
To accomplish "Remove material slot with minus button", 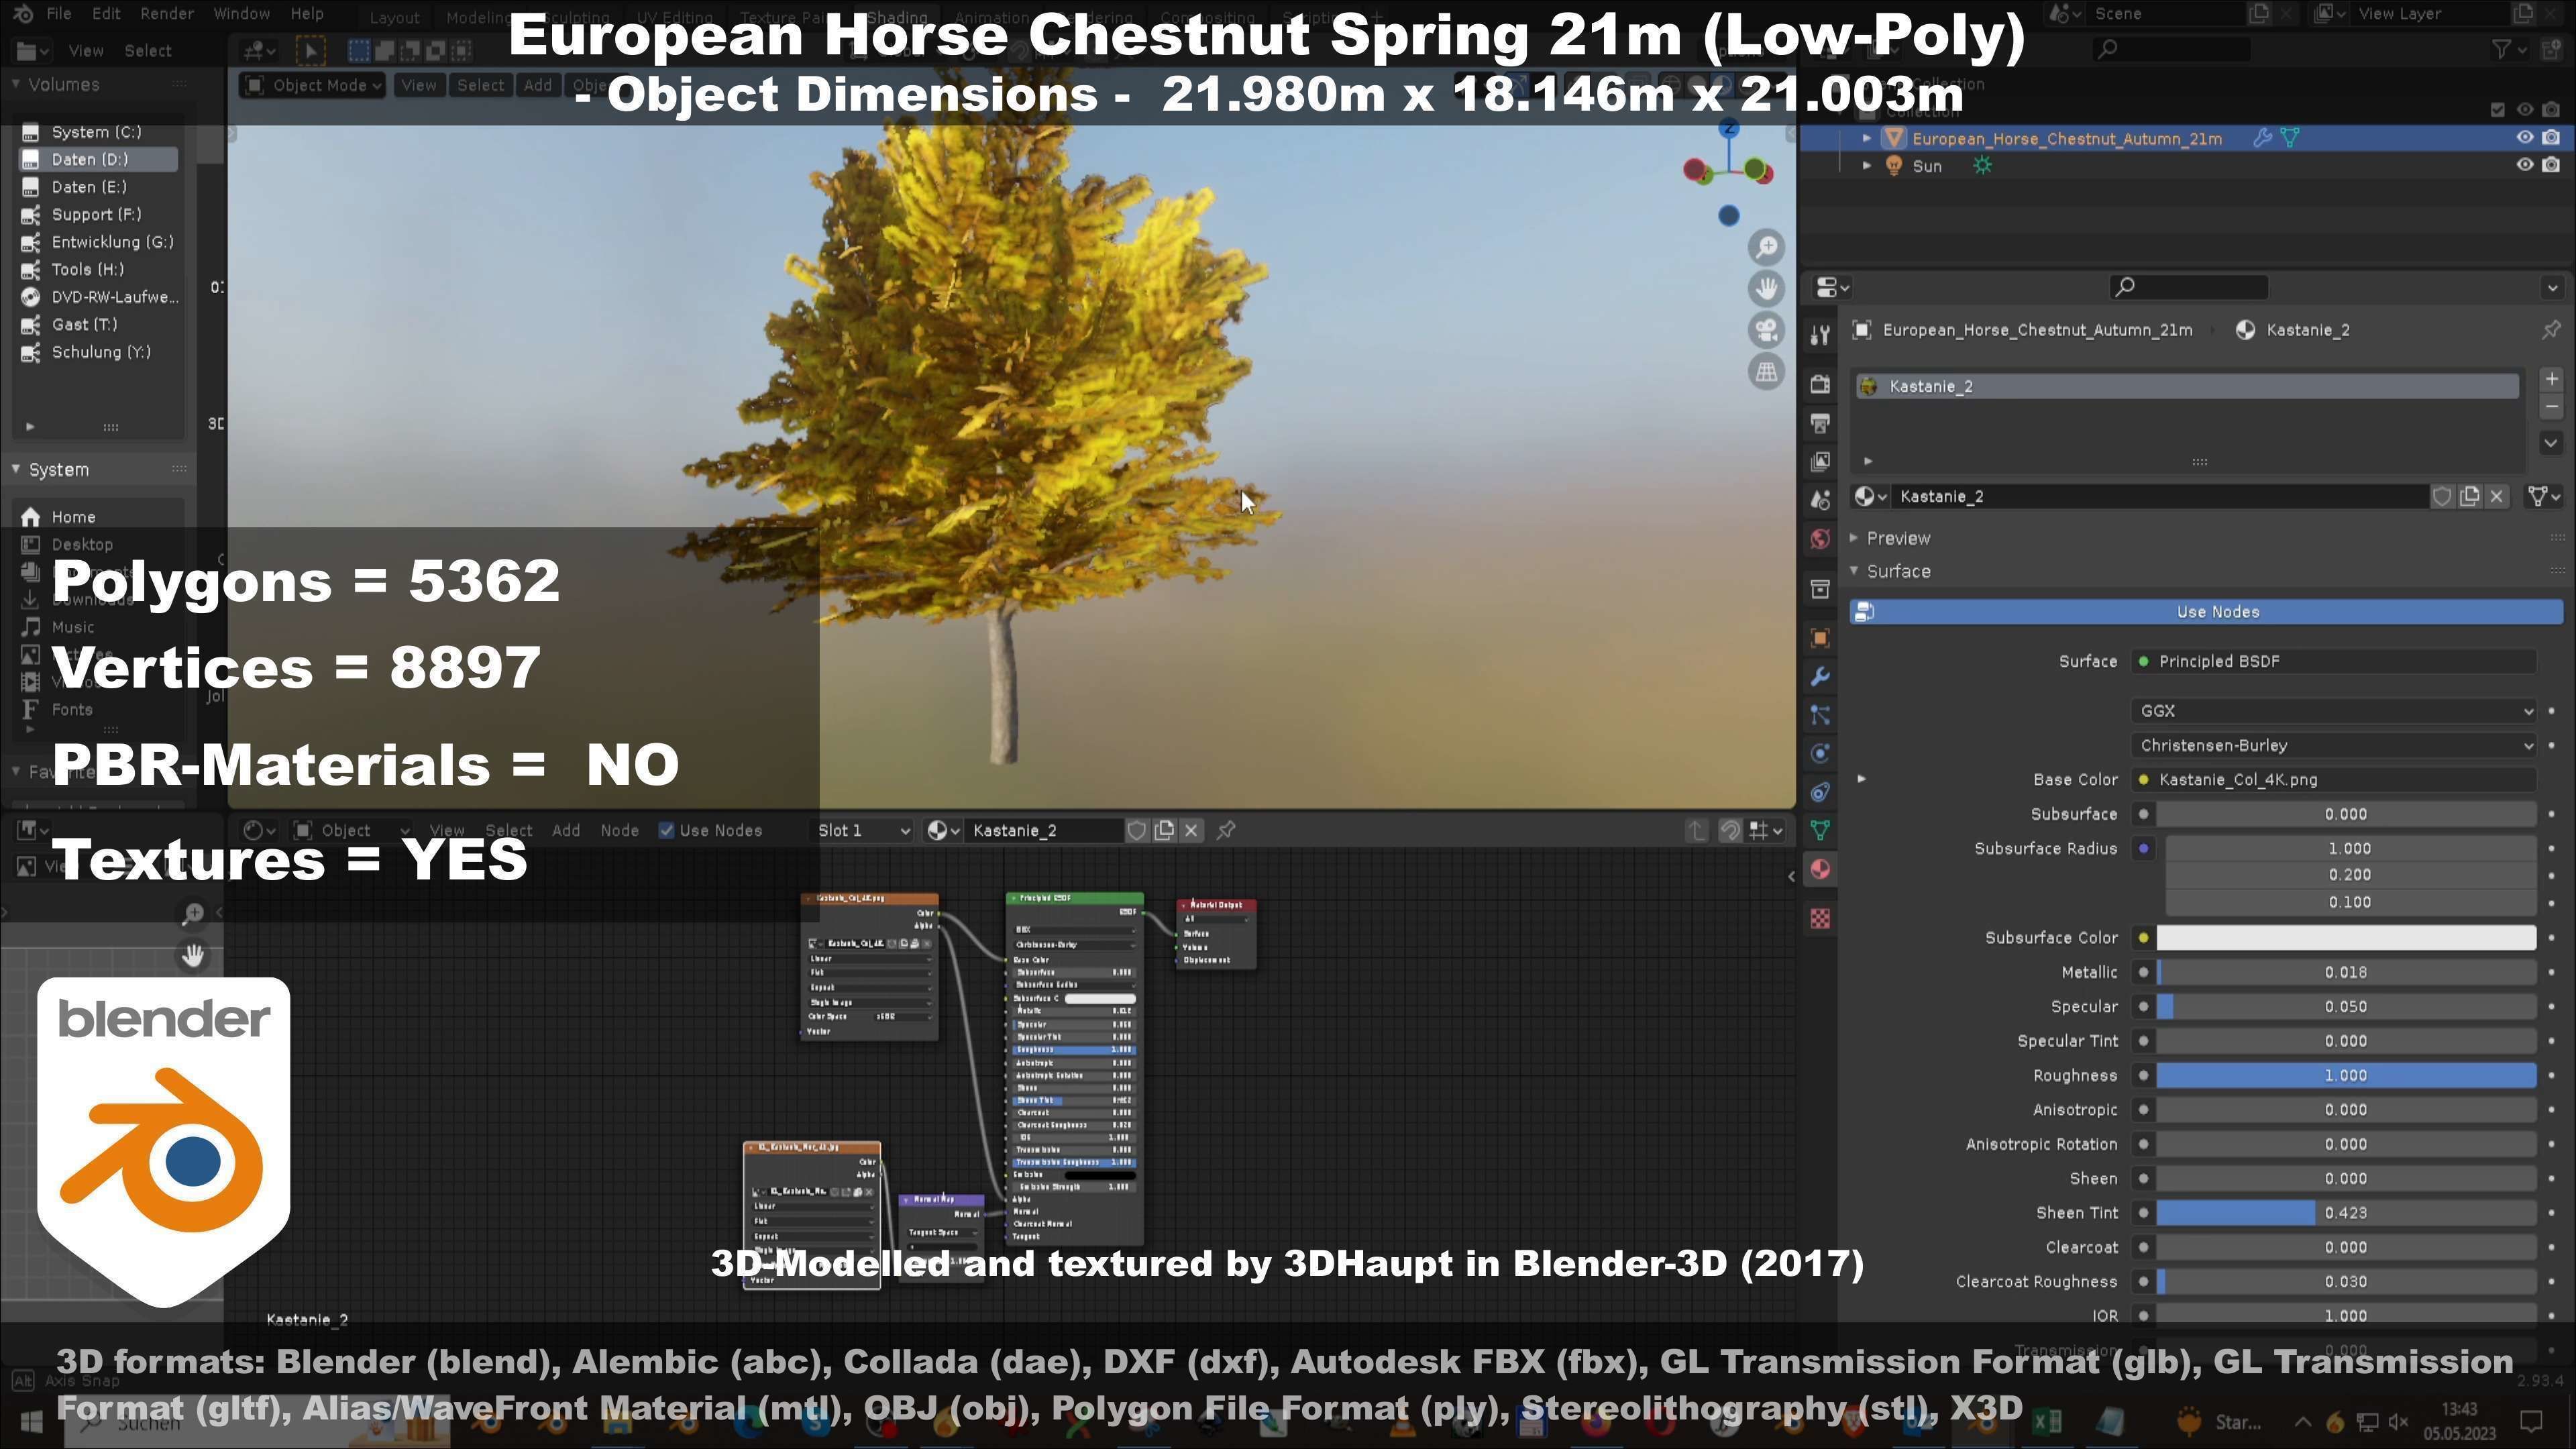I will (x=2551, y=407).
